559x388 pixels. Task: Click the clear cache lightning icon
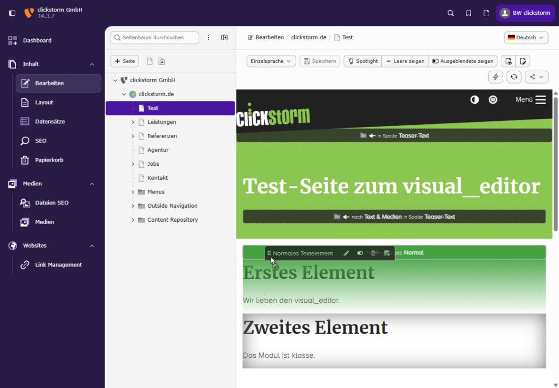click(x=495, y=77)
